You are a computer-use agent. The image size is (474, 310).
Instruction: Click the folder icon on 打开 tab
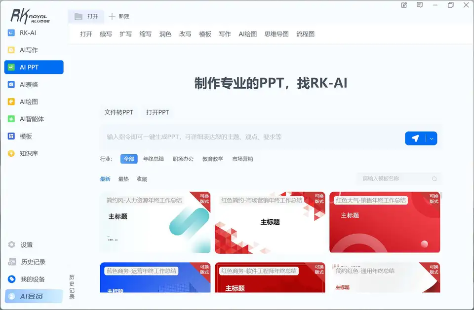coord(79,16)
